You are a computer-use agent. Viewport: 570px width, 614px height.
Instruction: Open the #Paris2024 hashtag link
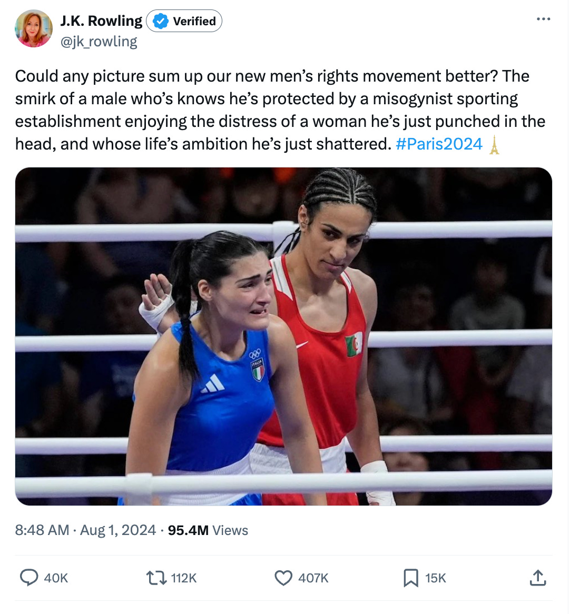pos(439,143)
